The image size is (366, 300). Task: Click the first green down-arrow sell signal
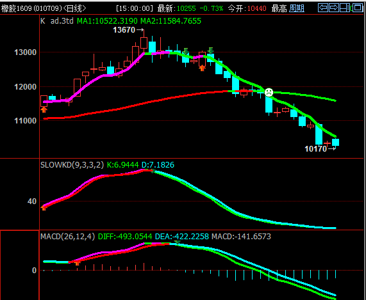(x=186, y=51)
